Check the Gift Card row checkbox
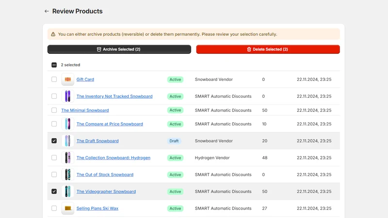Screen dimensions: 388x218 tap(54, 79)
